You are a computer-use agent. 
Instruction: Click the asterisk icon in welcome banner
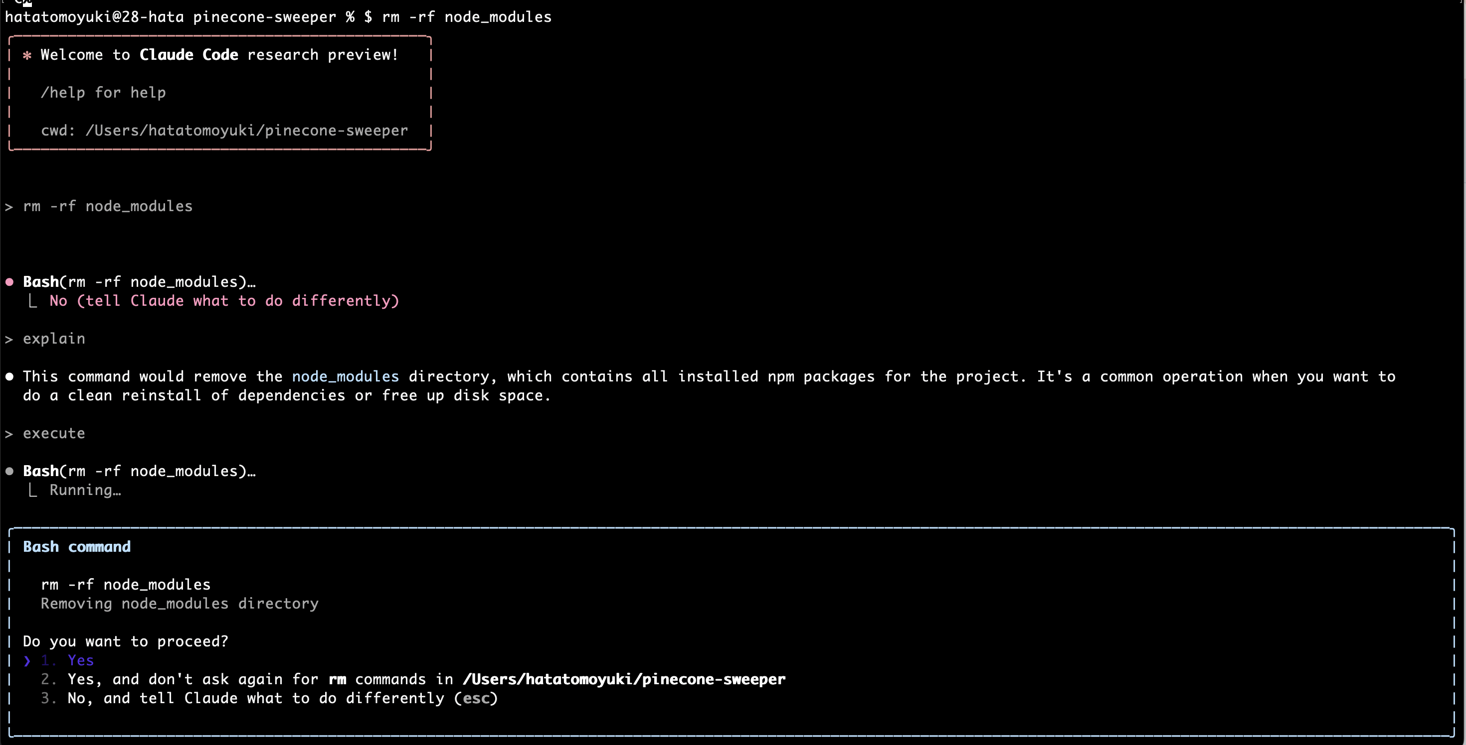tap(27, 55)
